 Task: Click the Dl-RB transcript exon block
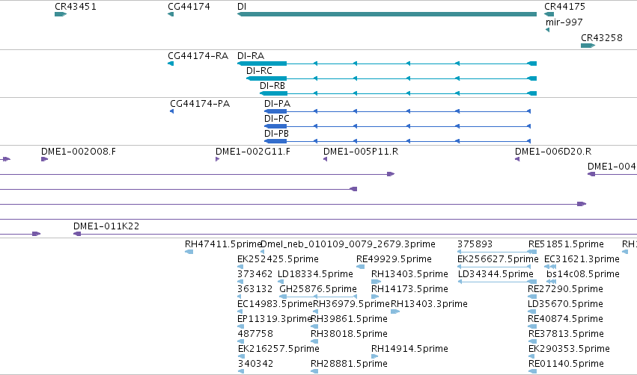[273, 93]
